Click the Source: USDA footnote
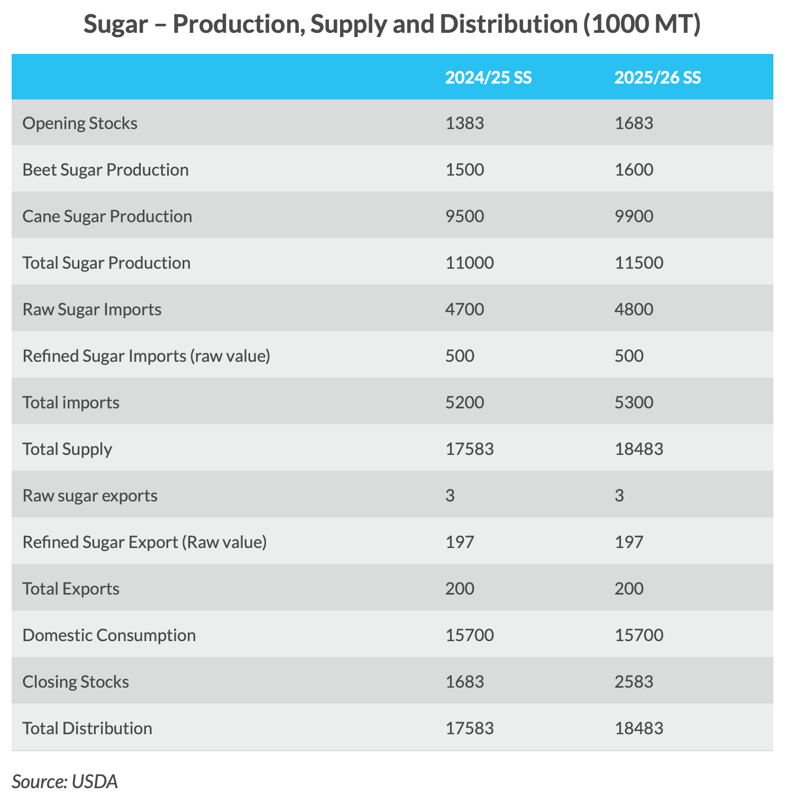Image resolution: width=786 pixels, height=803 pixels. click(x=65, y=781)
